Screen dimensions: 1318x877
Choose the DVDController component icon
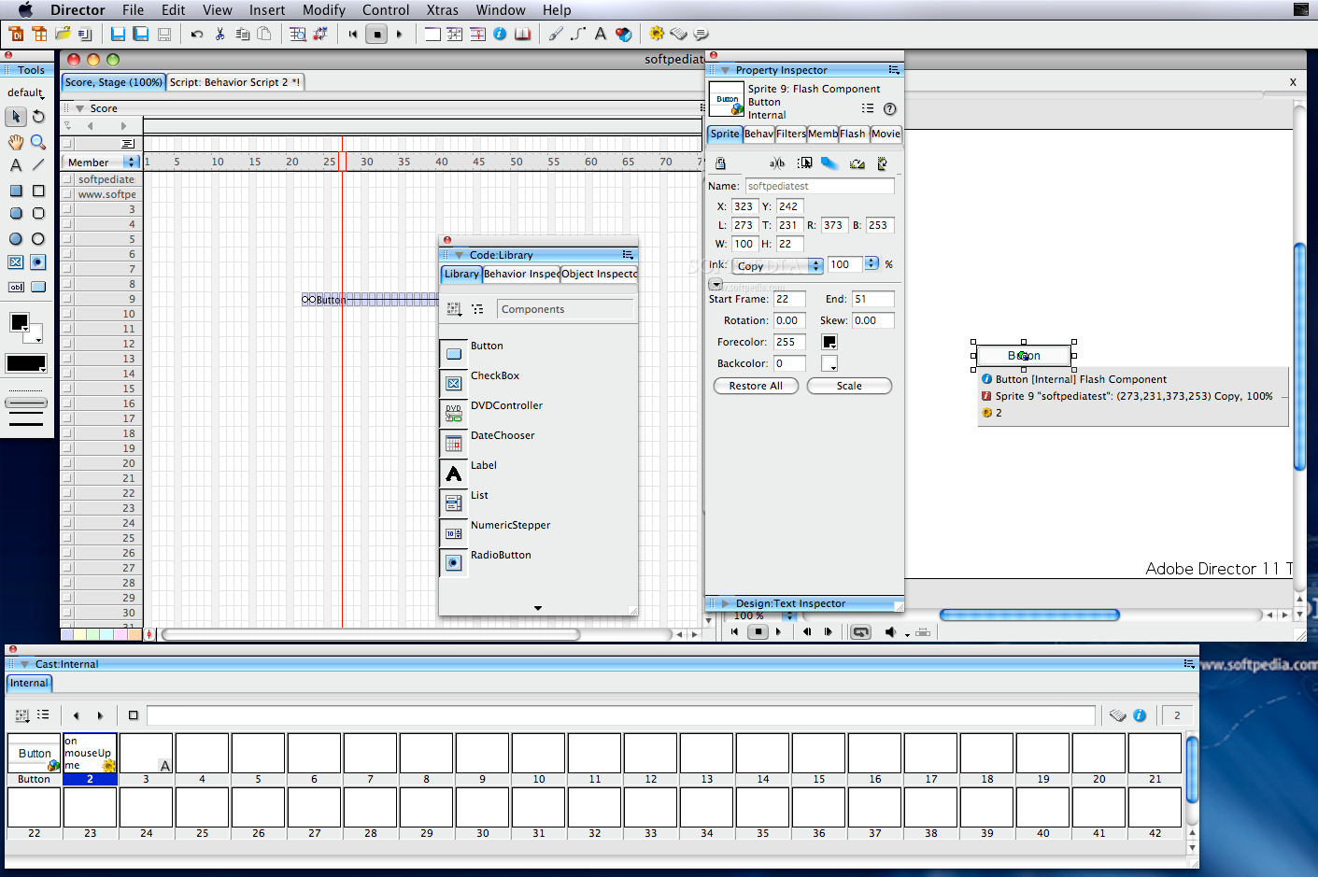point(454,413)
